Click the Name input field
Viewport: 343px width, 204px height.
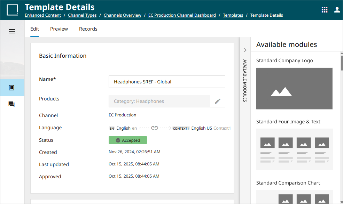tap(167, 82)
